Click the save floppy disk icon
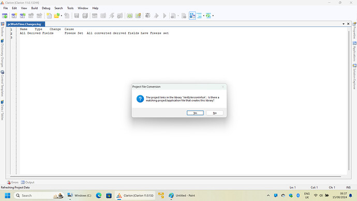Viewport: 357px width, 201px height. (77, 16)
